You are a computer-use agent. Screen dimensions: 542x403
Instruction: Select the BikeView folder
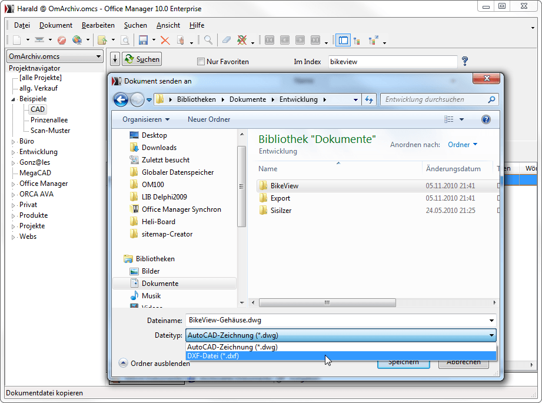(x=284, y=186)
